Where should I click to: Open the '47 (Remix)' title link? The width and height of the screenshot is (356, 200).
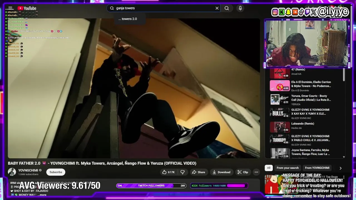click(x=298, y=69)
